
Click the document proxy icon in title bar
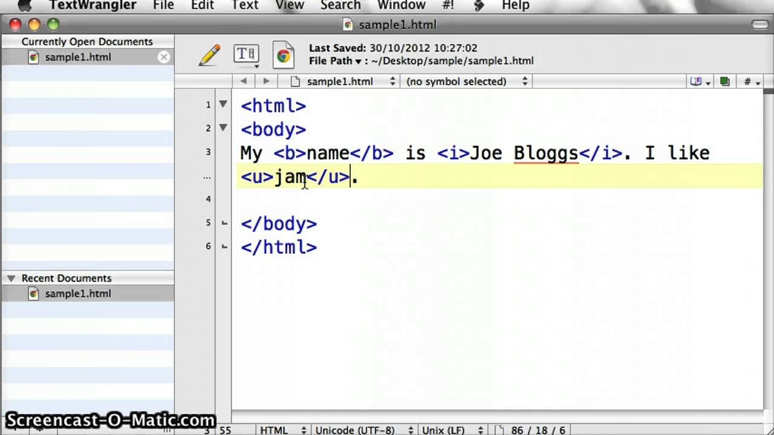tap(348, 24)
